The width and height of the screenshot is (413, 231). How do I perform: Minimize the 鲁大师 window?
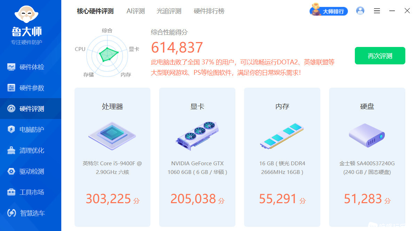[x=392, y=11]
